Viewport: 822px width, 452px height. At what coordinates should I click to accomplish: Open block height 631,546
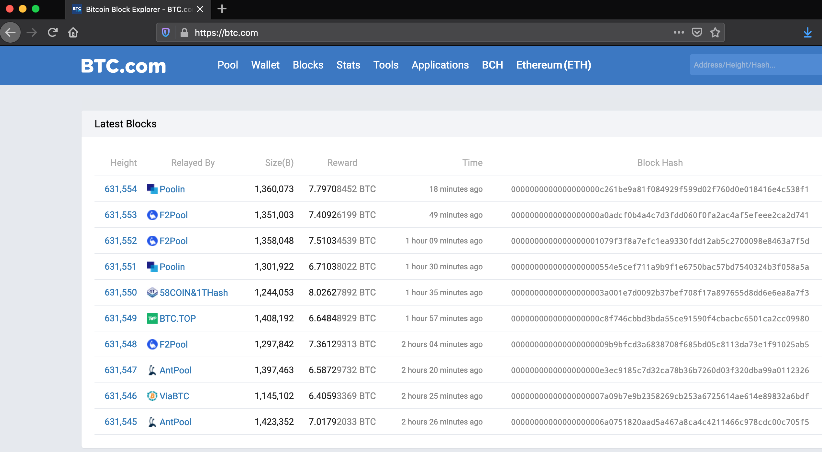click(x=121, y=396)
